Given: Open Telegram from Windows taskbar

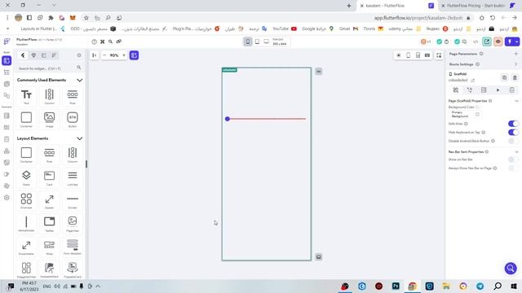Looking at the screenshot, I should click(480, 286).
